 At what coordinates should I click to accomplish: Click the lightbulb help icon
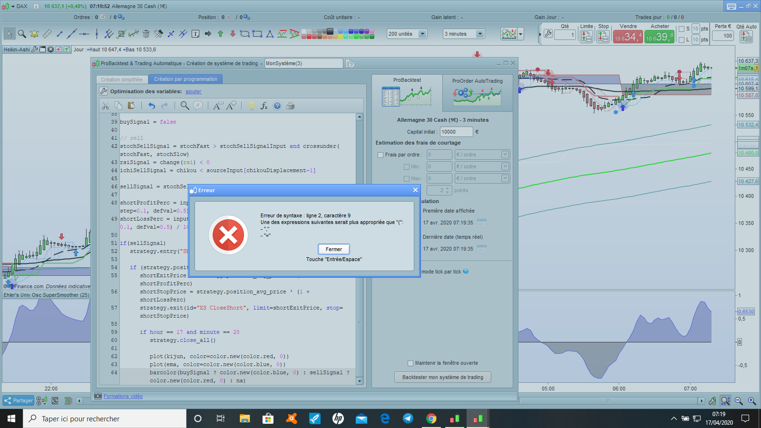[x=252, y=106]
